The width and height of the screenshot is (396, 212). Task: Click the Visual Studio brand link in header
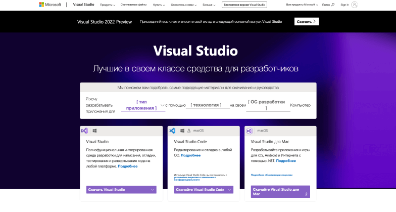84,5
